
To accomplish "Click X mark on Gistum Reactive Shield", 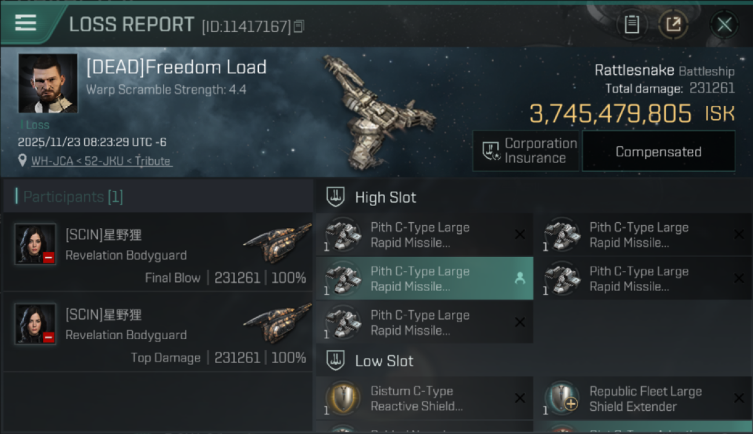I will (x=520, y=398).
